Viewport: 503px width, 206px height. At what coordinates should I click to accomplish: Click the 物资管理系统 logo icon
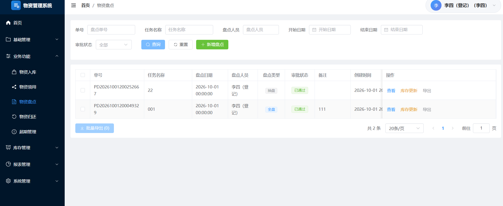(x=16, y=5)
